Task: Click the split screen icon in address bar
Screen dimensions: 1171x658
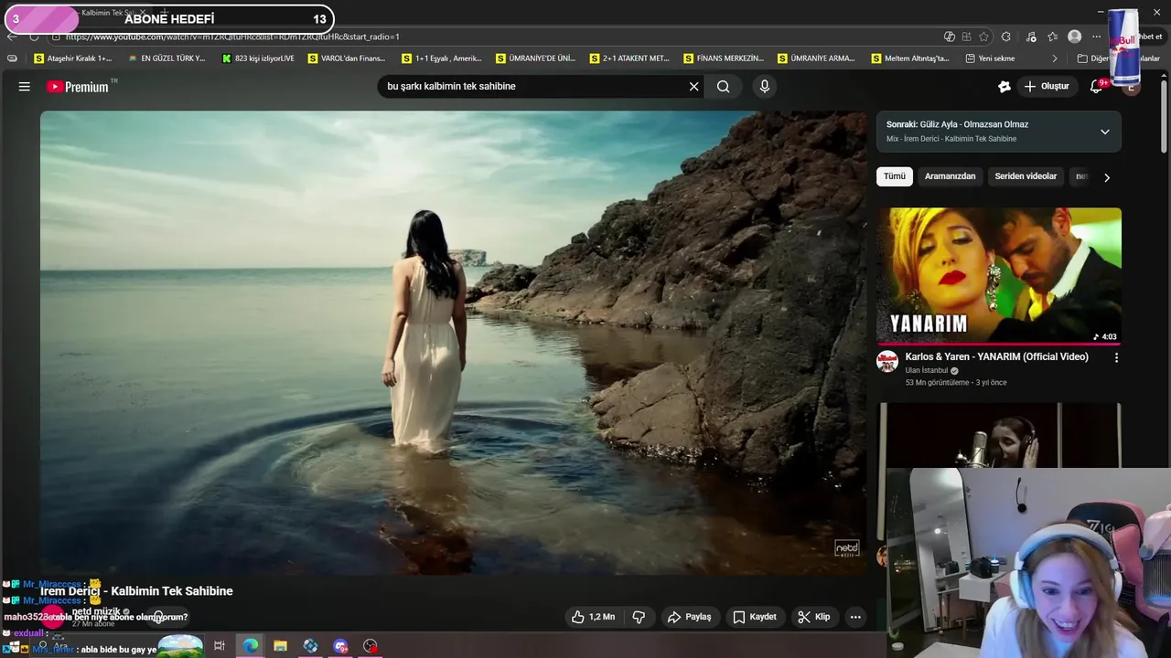Action: point(967,37)
